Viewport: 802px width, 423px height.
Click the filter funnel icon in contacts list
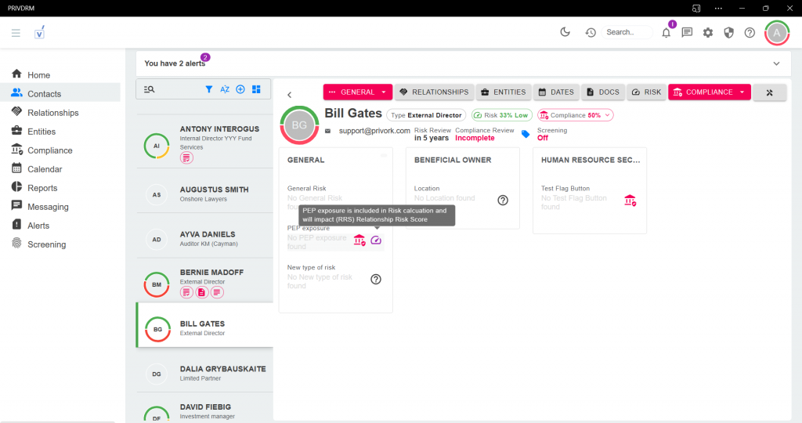[x=209, y=89]
